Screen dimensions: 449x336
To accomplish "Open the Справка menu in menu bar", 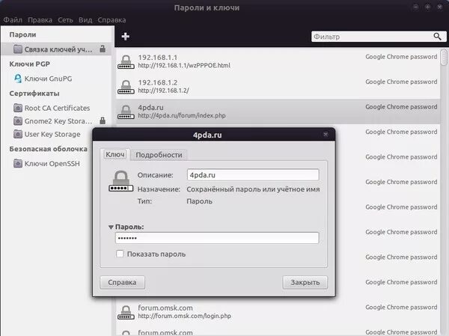I will pyautogui.click(x=112, y=20).
